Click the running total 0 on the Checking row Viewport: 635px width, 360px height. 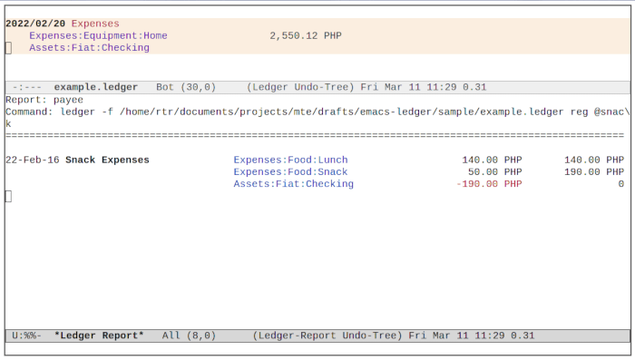coord(620,184)
